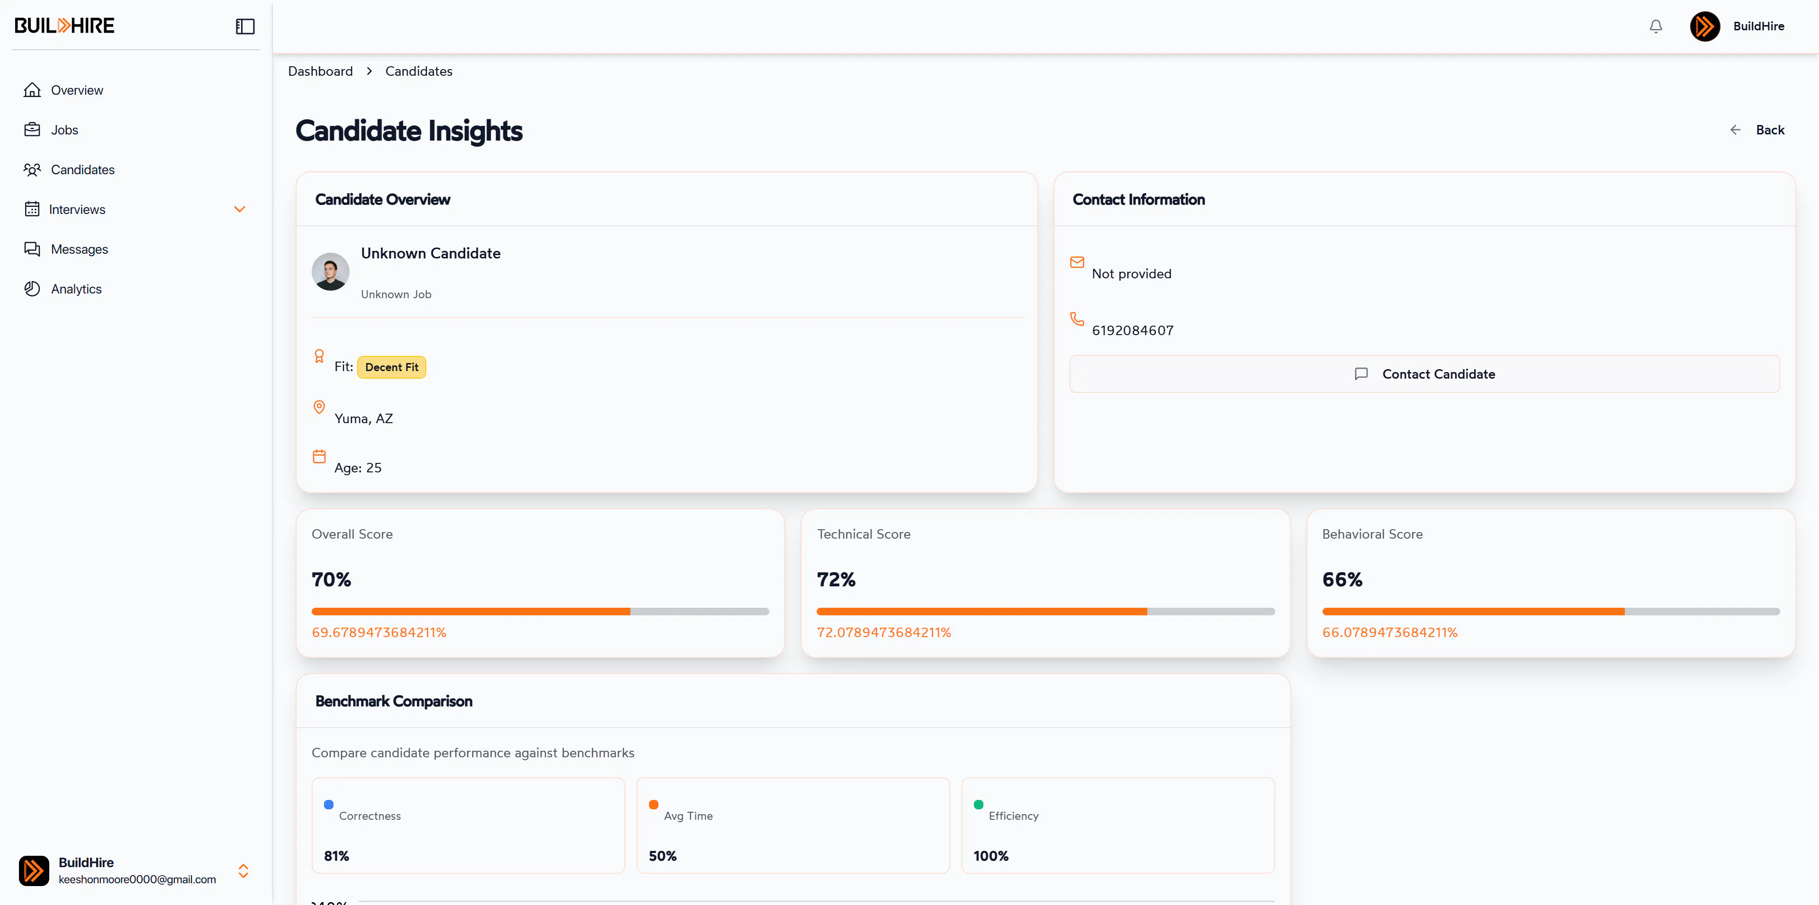Click the Efficiency 100% benchmark card
The width and height of the screenshot is (1819, 905).
tap(1118, 825)
